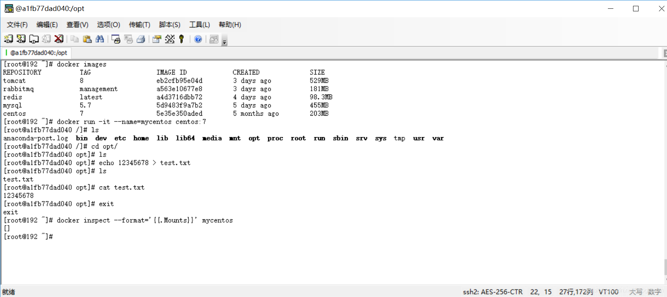This screenshot has width=667, height=297.
Task: Click the terminal vertical scrollbar thumb
Action: [x=665, y=267]
